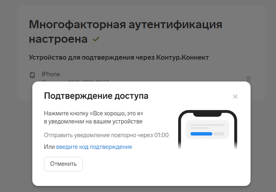Click the blue button inside phone illustration
This screenshot has height=192, width=276.
201,134
